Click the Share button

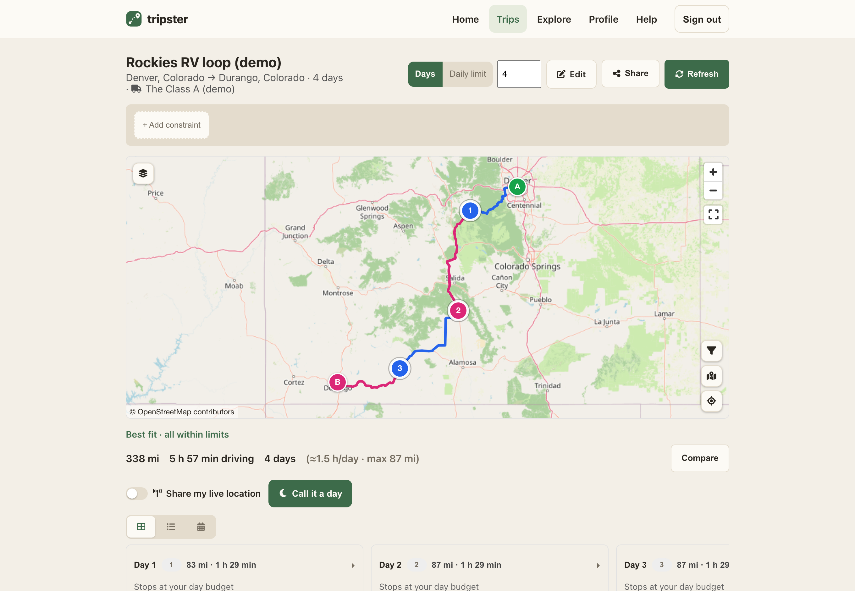[630, 74]
